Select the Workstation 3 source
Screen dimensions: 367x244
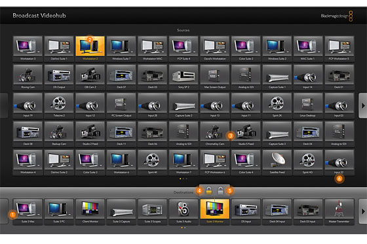tap(28, 48)
